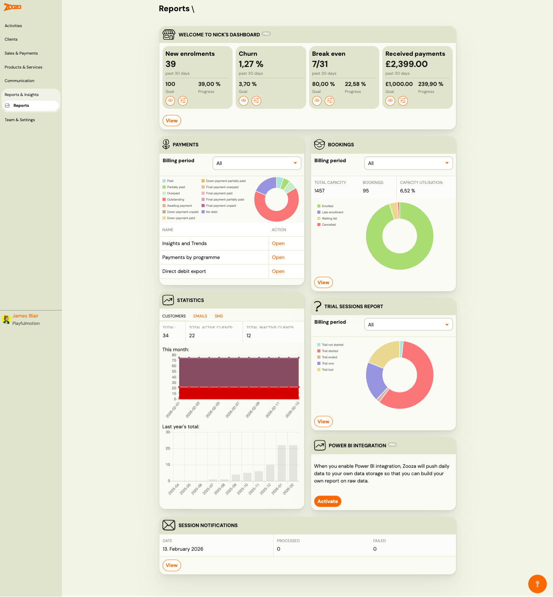Screen dimensions: 553x597
Task: Switch to the EMAILS tab in Statistics
Action: pos(200,316)
